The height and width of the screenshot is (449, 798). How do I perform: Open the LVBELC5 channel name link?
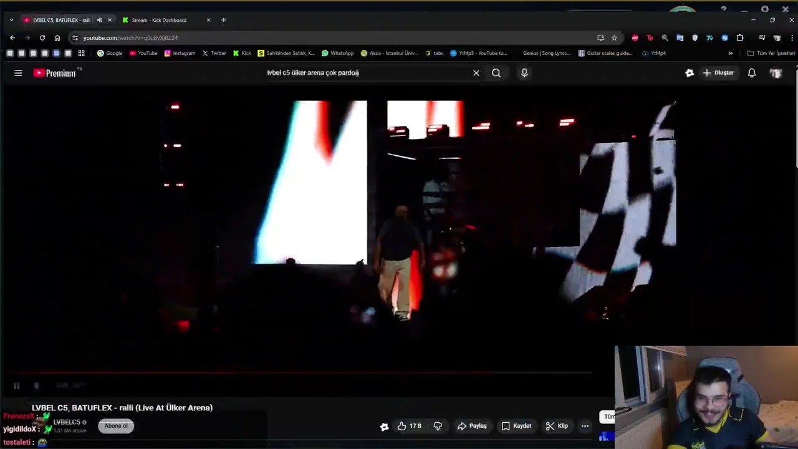(67, 422)
